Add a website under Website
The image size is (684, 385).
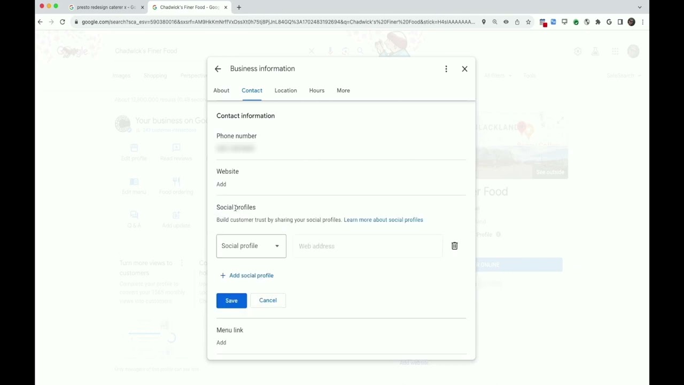point(221,184)
